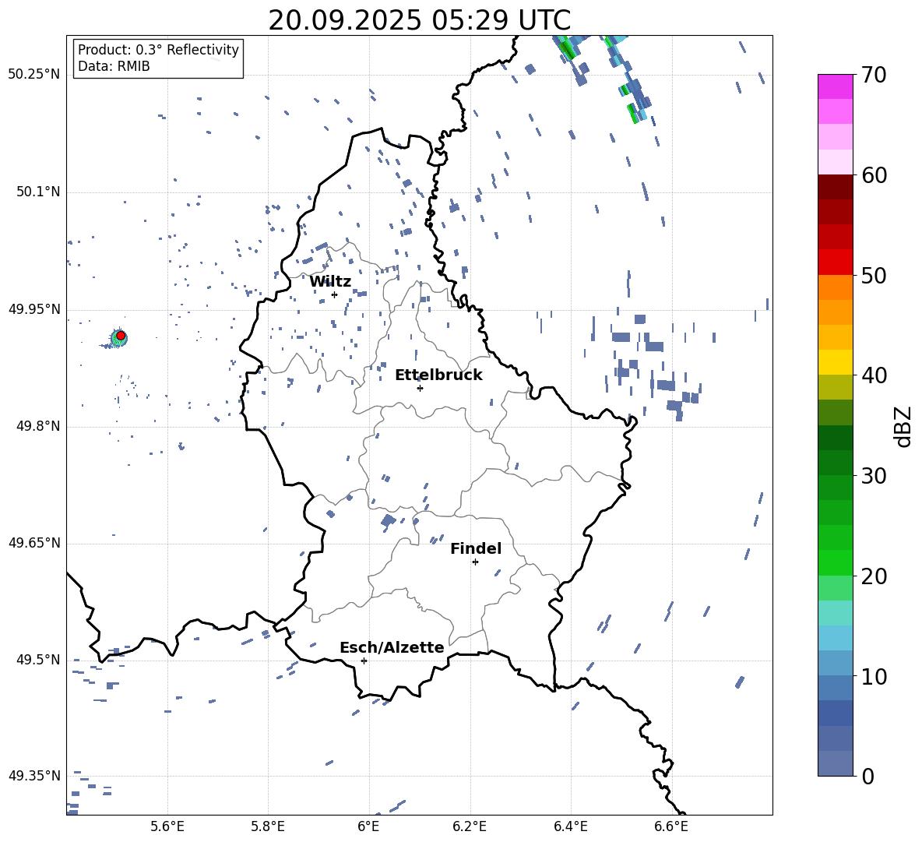Click the red radar site marker dot

coord(121,336)
